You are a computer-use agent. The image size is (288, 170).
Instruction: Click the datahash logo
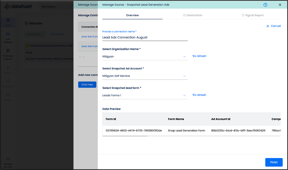(18, 7)
